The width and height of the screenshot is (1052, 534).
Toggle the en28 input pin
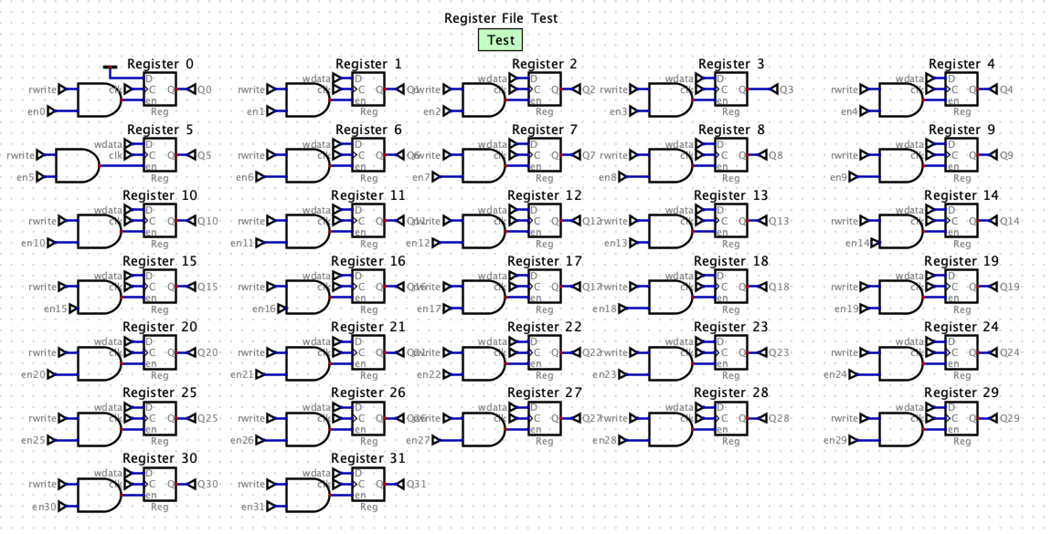(x=622, y=440)
